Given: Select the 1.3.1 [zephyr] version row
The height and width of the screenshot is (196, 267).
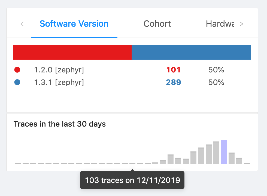Looking at the screenshot, I should (59, 82).
